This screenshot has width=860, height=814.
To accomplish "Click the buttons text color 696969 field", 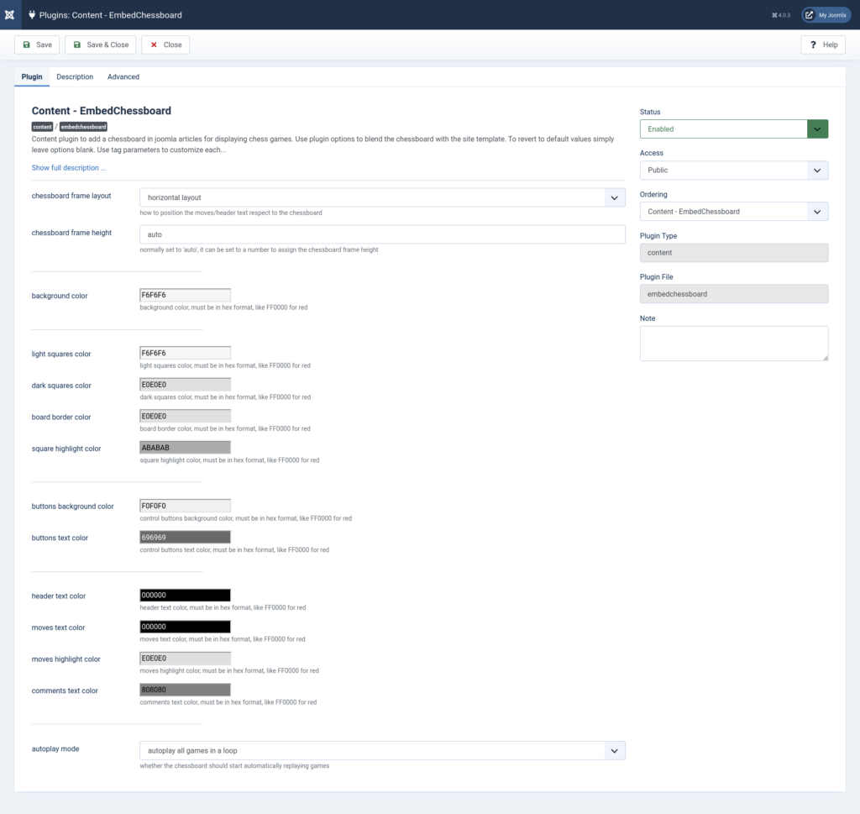I will [185, 538].
